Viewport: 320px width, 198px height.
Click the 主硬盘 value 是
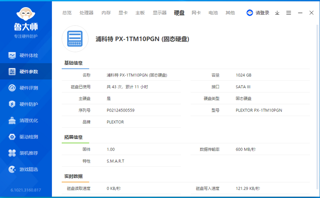(108, 98)
